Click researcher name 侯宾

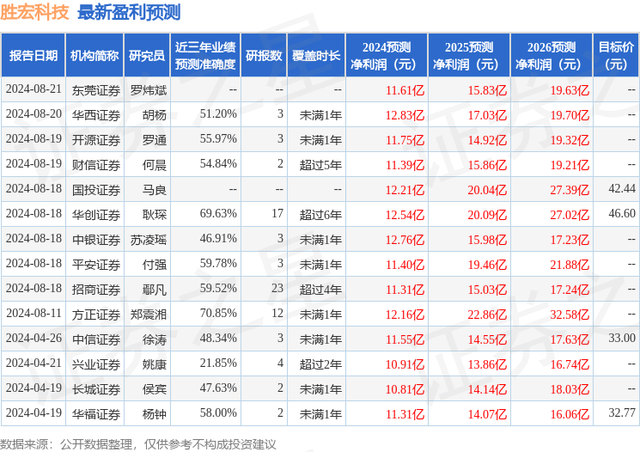155,389
